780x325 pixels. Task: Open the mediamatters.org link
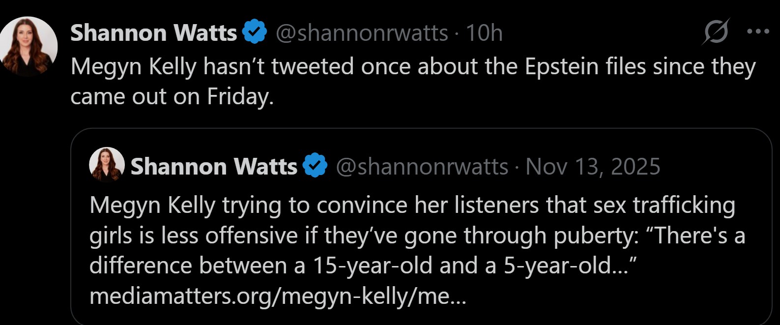pyautogui.click(x=277, y=296)
